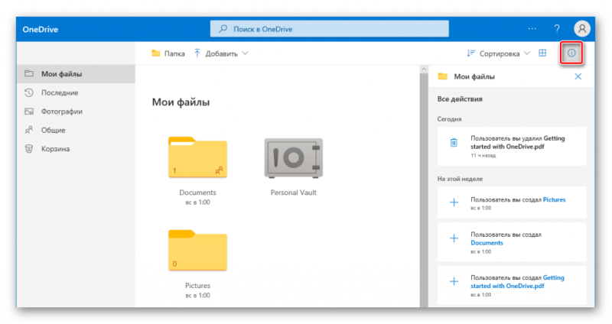Click the 'Все действия' heading

[x=460, y=99]
